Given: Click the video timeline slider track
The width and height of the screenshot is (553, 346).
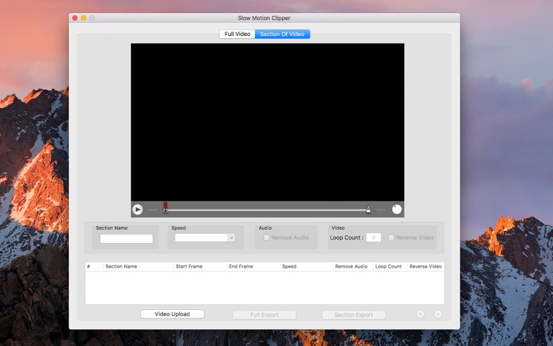Looking at the screenshot, I should 267,210.
